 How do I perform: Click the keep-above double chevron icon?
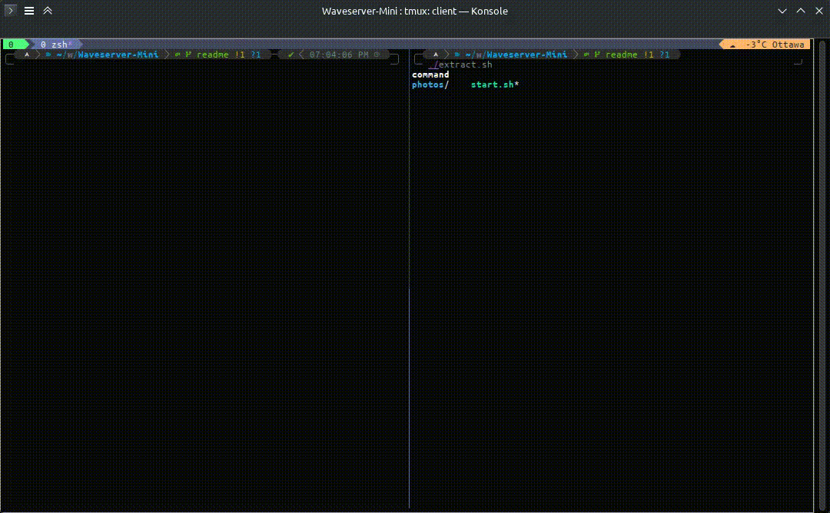point(48,11)
